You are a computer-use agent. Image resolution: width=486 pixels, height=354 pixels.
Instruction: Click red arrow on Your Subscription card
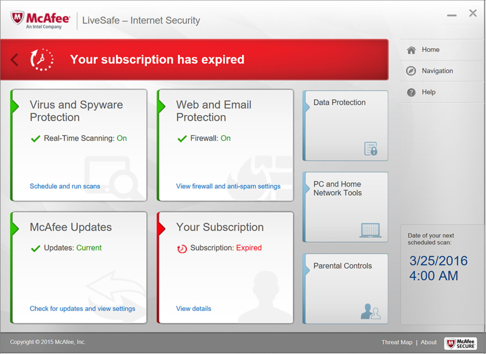coord(161,228)
